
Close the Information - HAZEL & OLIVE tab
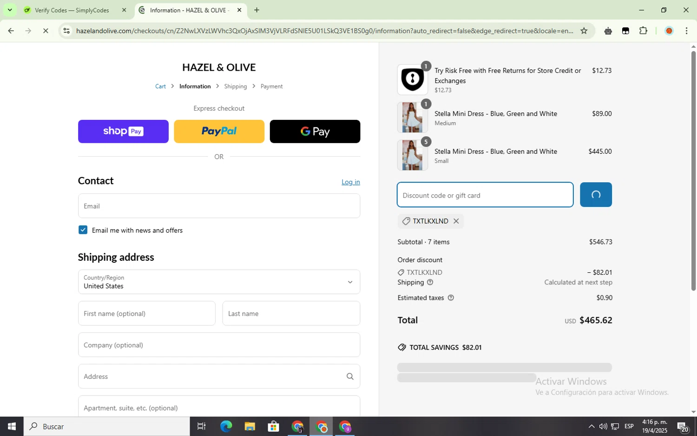pos(239,10)
